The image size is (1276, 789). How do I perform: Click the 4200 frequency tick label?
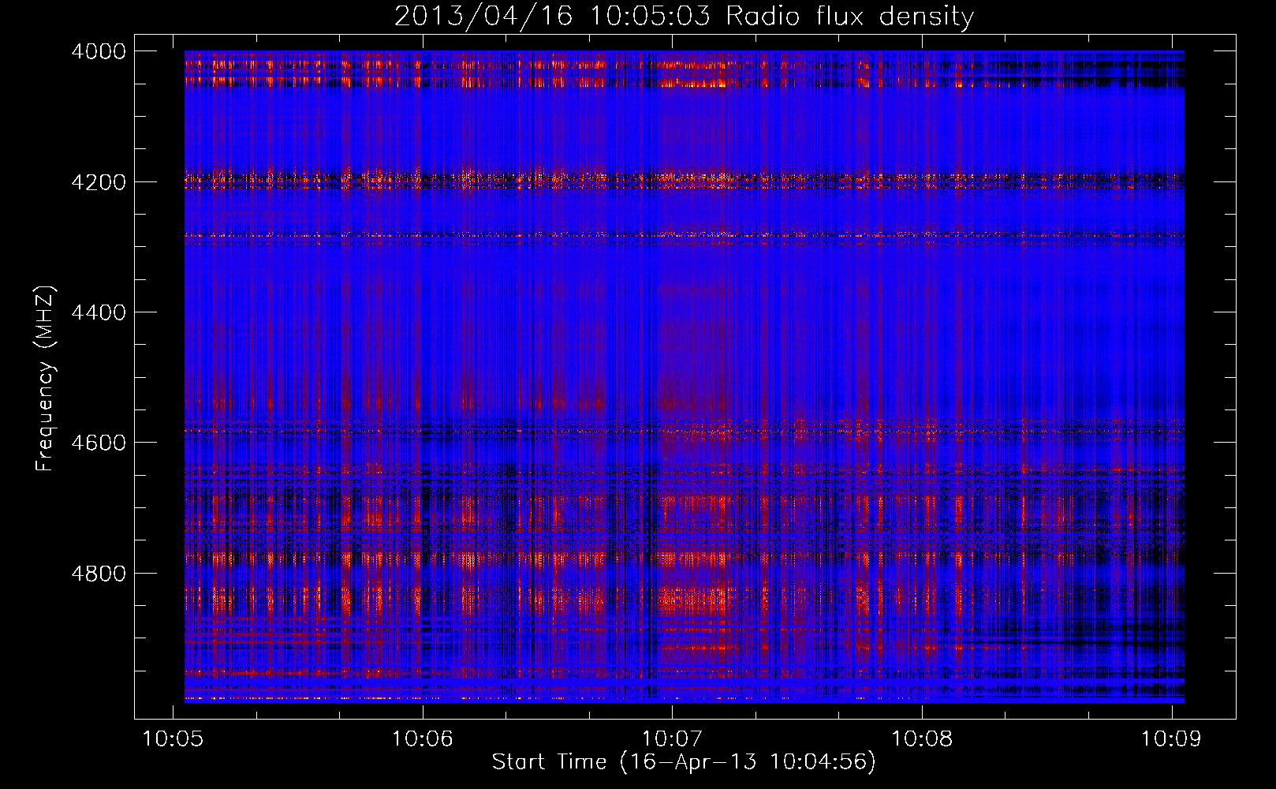pos(99,182)
